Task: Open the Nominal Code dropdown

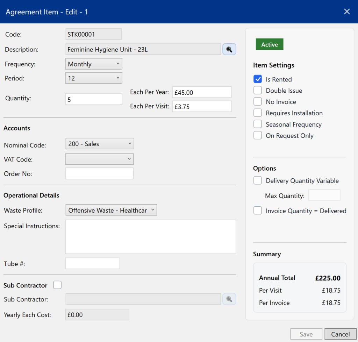Action: 100,144
